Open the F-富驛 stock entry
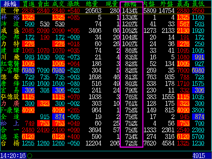212x159 pixels. pos(10,70)
